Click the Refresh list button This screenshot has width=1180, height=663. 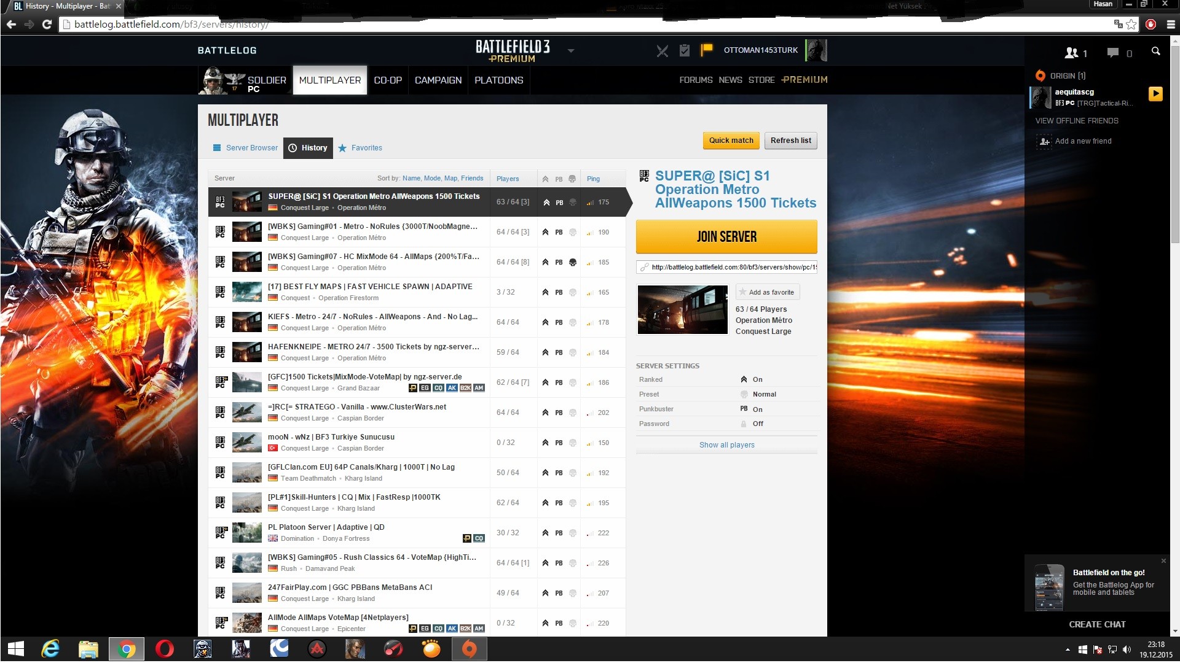pyautogui.click(x=791, y=141)
